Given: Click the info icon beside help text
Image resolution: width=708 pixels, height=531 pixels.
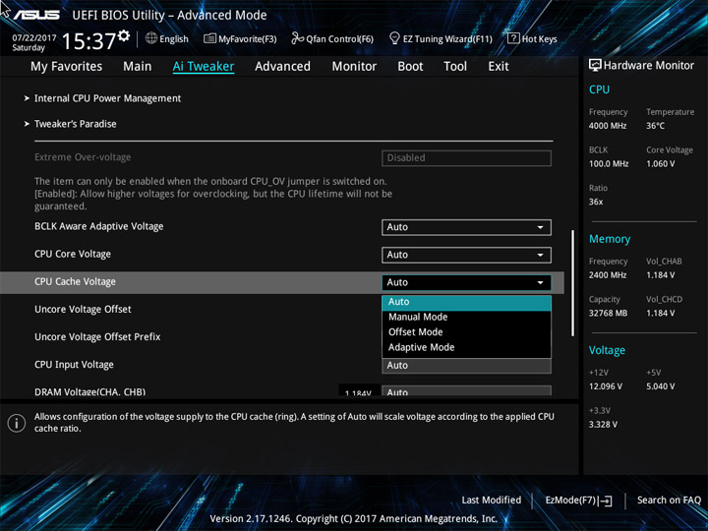Looking at the screenshot, I should pos(17,423).
